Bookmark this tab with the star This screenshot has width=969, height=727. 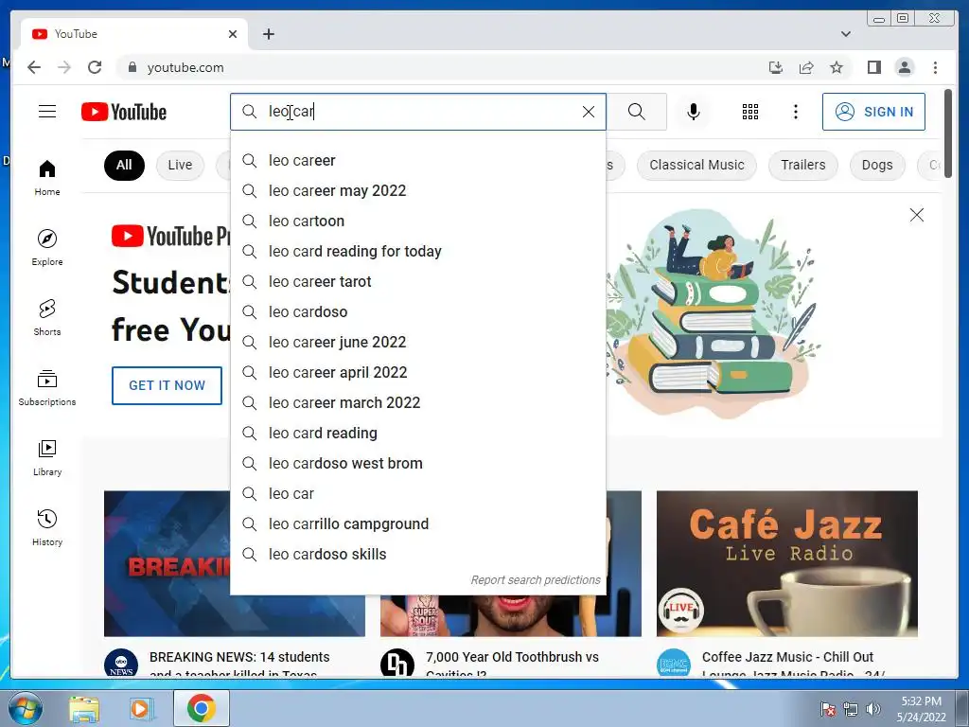click(x=837, y=67)
